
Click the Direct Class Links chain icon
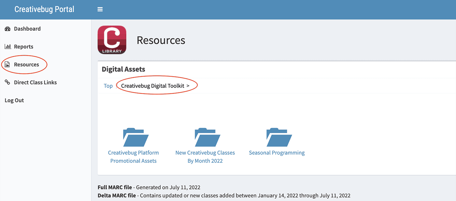pyautogui.click(x=7, y=82)
